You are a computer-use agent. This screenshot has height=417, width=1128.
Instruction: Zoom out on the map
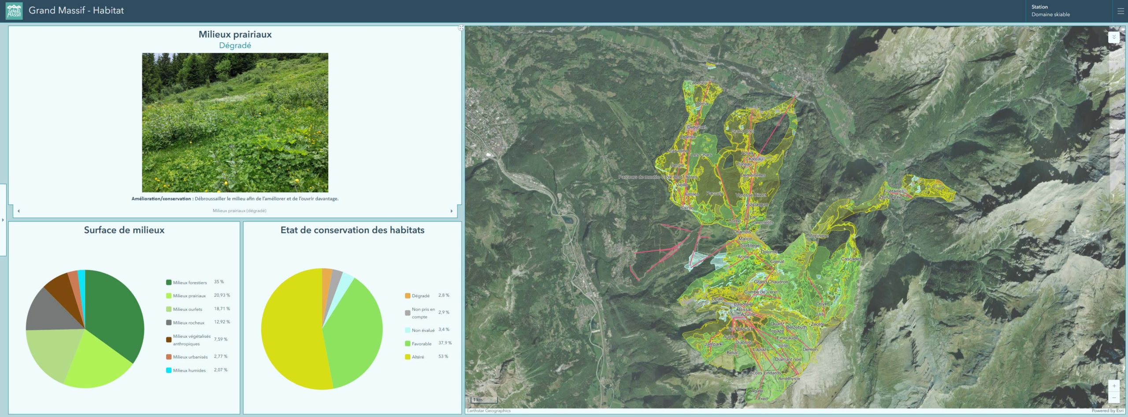click(1114, 398)
